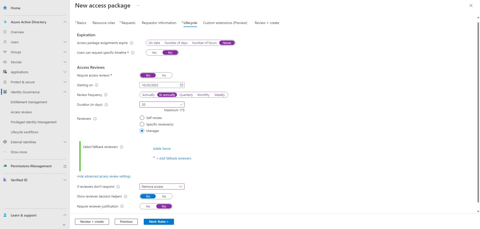480x229 pixels.
Task: Click the Add fallback reviewers link
Action: click(174, 158)
